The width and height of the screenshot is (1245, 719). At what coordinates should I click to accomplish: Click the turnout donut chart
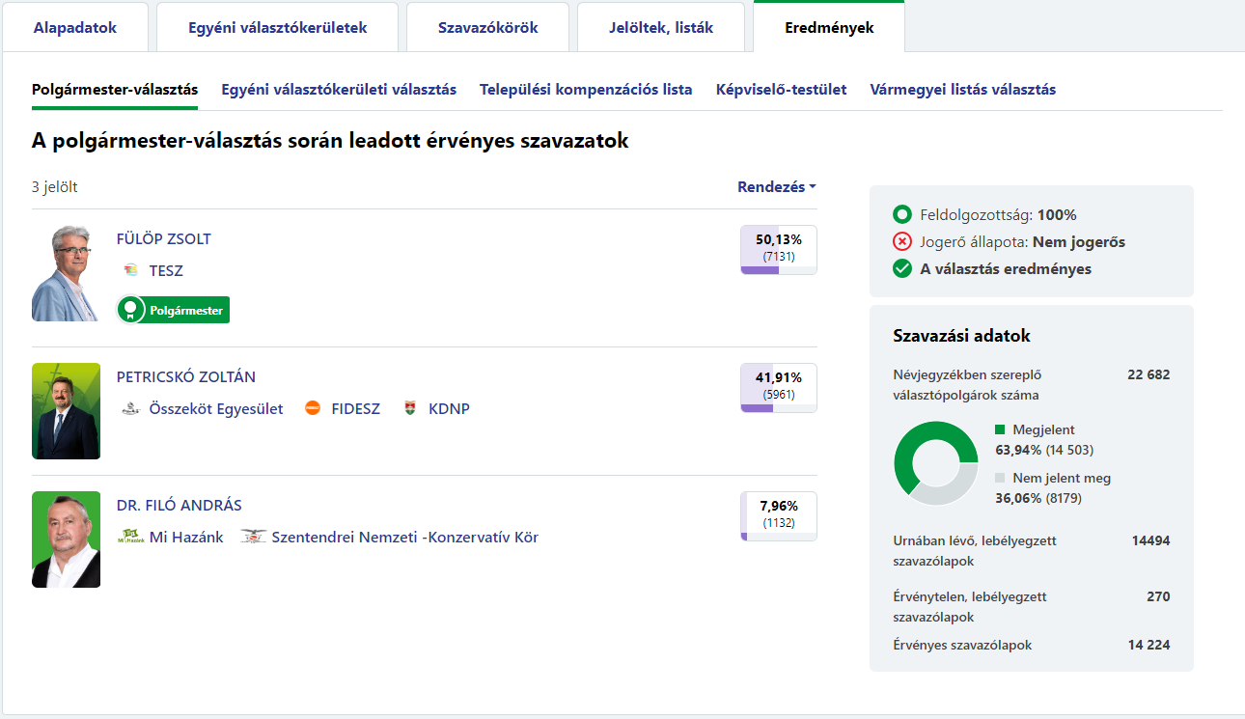935,463
